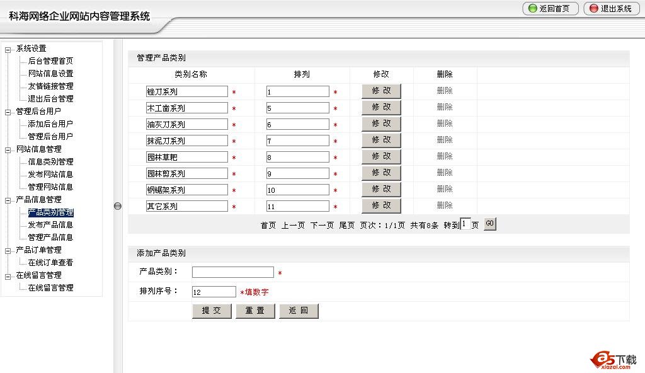Collapse the 管理后台用户 tree node
Screen dimensions: 645x373
coord(8,112)
